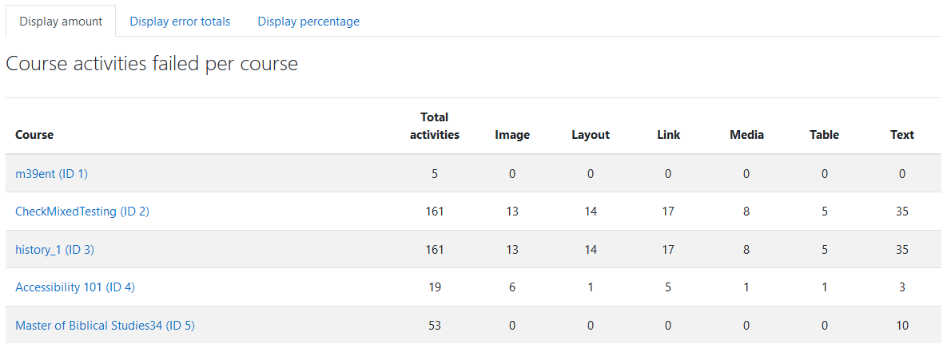
Task: Open the Display percentage tab
Action: tap(308, 22)
